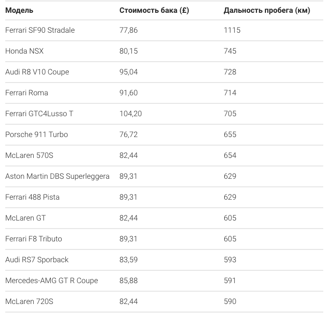
Task: Click the 1115 km range value
Action: click(x=232, y=30)
